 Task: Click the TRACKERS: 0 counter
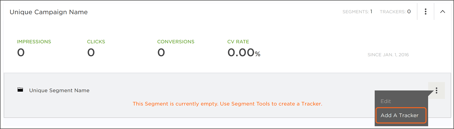click(x=395, y=12)
